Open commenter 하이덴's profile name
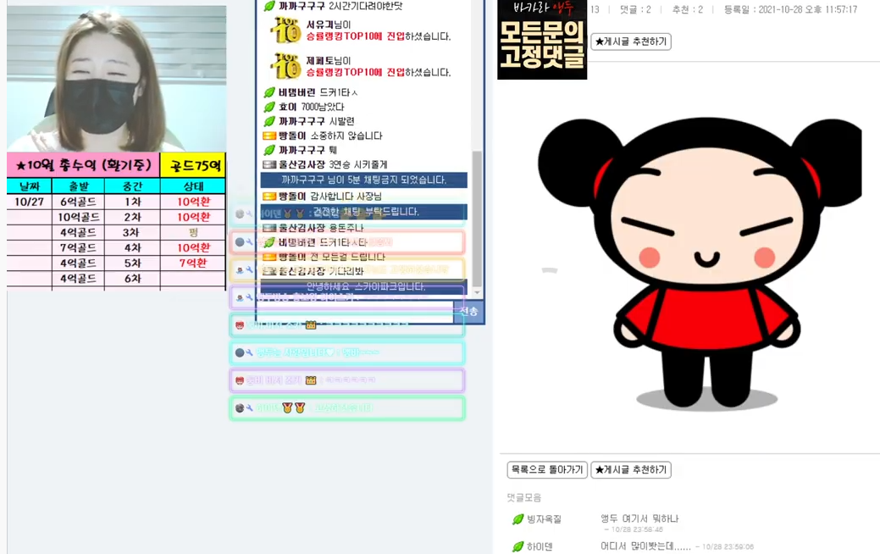Viewport: 880px width, 554px height. point(540,546)
